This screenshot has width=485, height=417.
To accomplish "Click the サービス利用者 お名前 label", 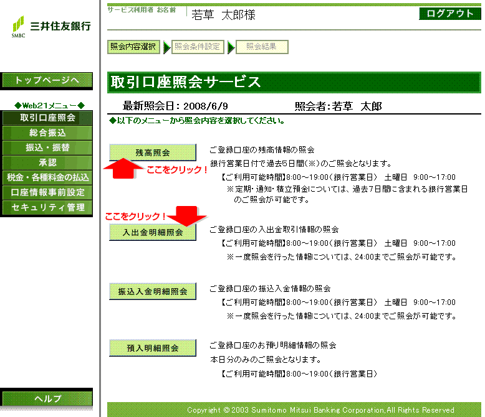I will [142, 10].
